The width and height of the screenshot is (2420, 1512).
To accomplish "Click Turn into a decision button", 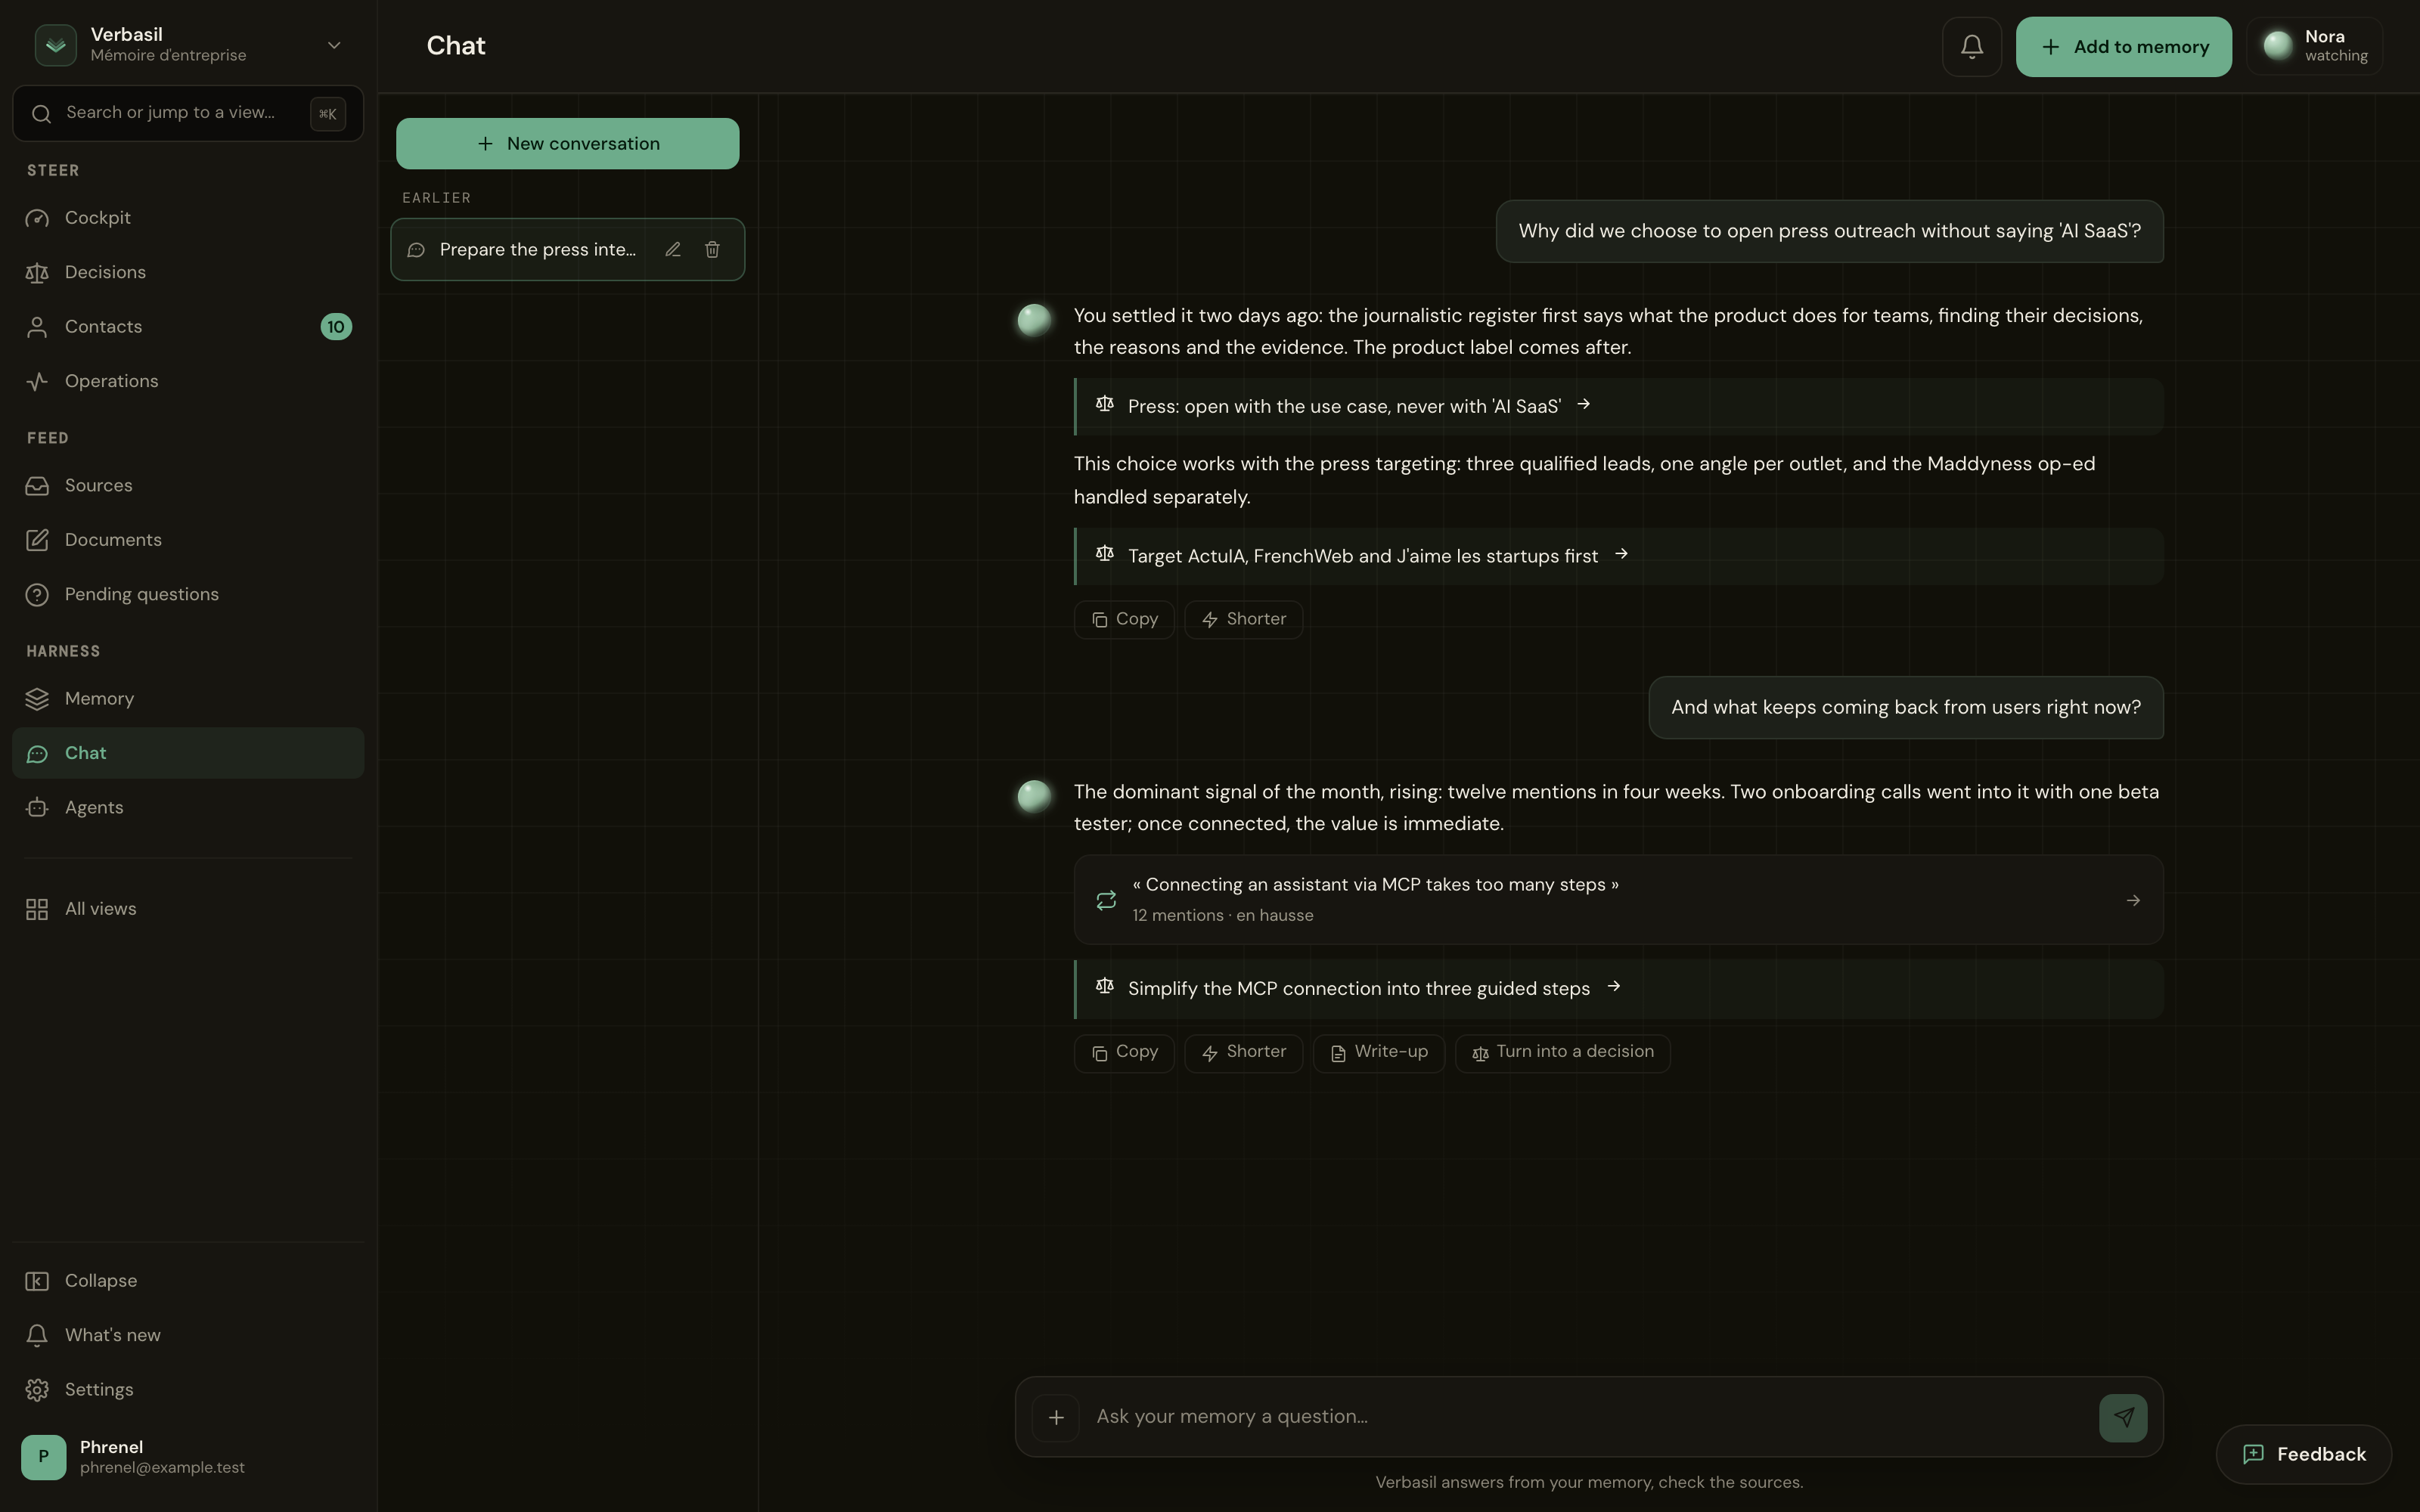I will pyautogui.click(x=1562, y=1053).
